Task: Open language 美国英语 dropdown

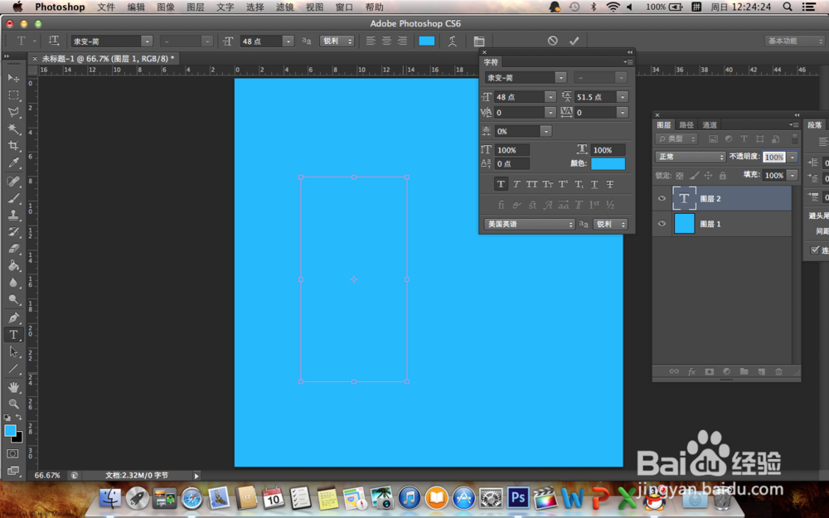Action: click(529, 224)
